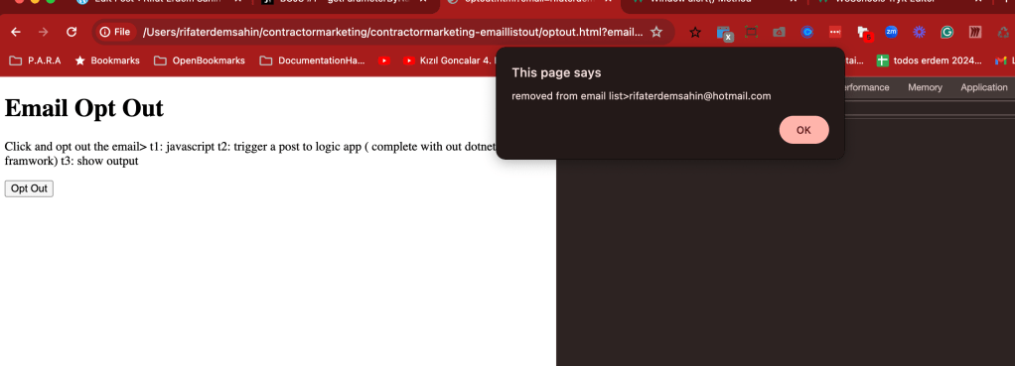
Task: Reload the current page
Action: point(72,32)
